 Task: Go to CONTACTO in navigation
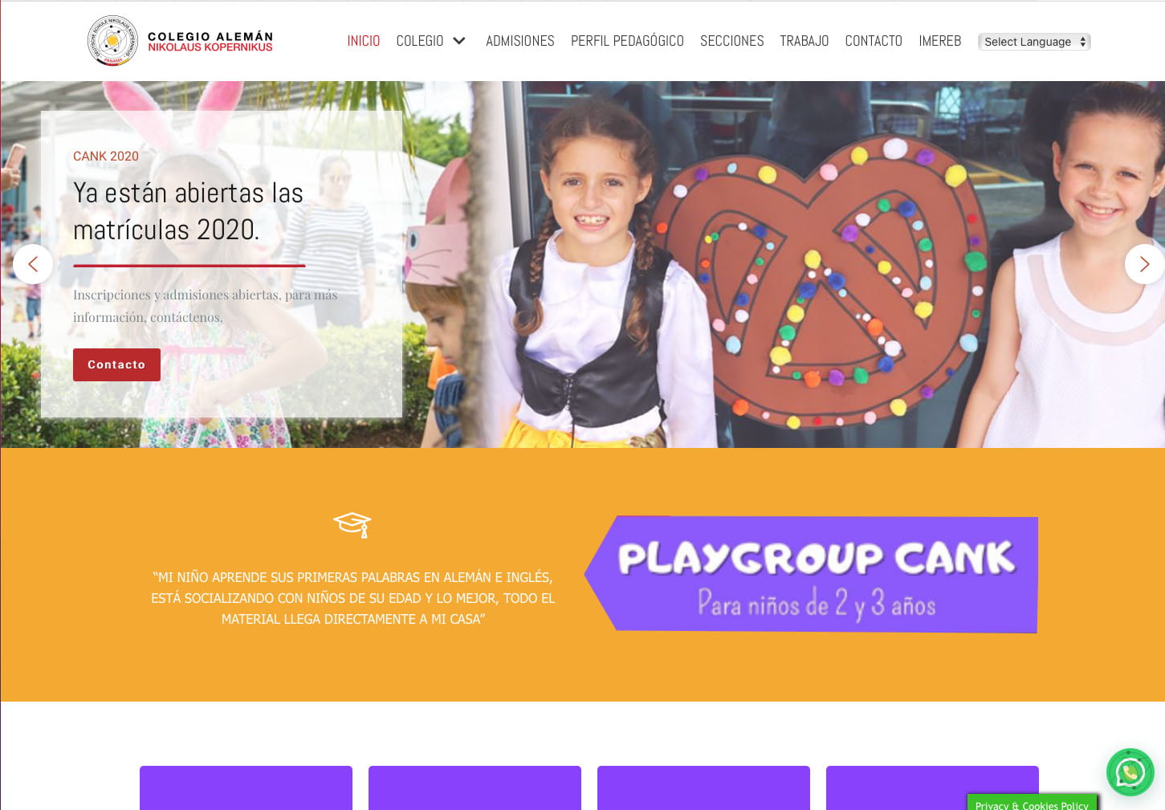point(874,41)
